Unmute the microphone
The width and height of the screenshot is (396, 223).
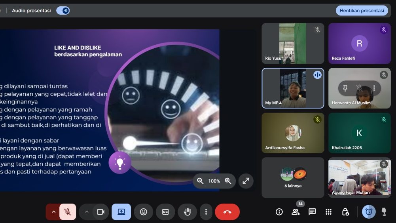pos(68,212)
